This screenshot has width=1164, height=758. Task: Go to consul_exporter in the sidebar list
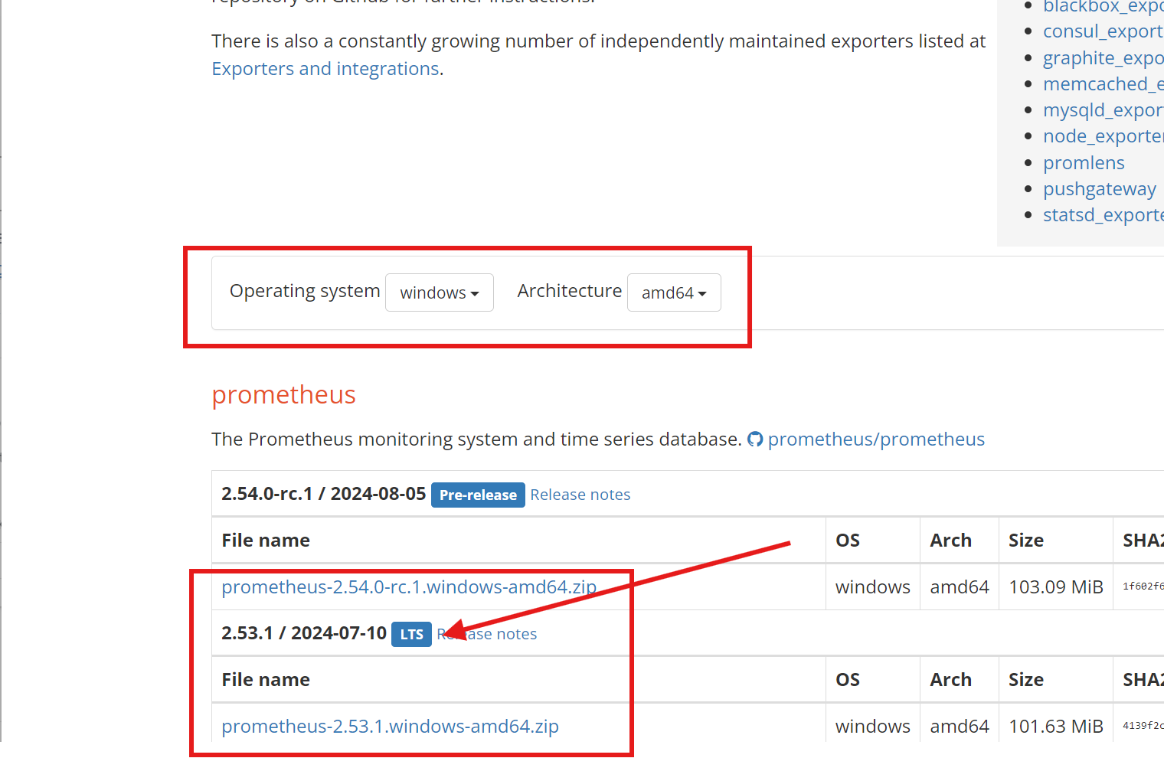pos(1102,31)
